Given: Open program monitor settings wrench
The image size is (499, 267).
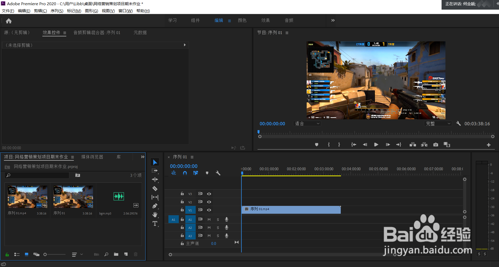Looking at the screenshot, I should 458,124.
